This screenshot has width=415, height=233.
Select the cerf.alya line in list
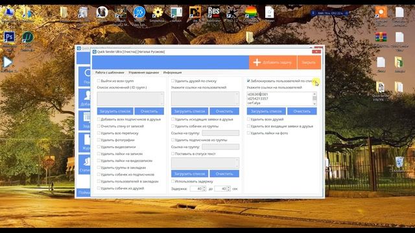click(254, 103)
